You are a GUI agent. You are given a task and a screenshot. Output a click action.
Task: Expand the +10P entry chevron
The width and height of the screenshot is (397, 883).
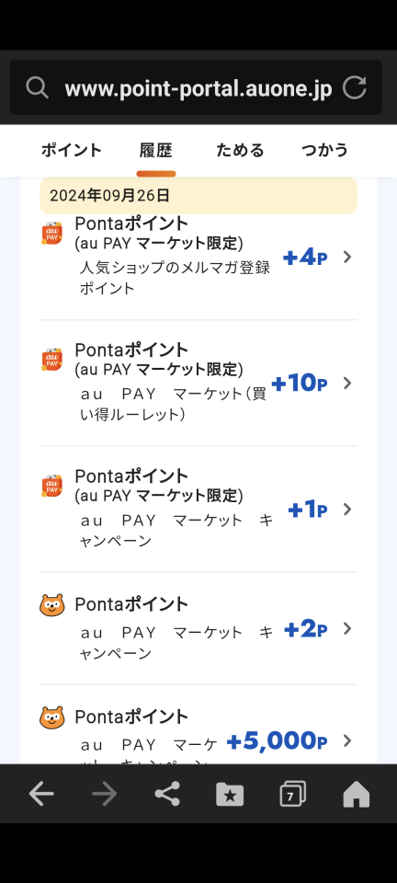(x=347, y=384)
